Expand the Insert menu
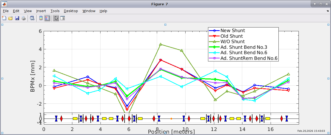 coord(41,11)
